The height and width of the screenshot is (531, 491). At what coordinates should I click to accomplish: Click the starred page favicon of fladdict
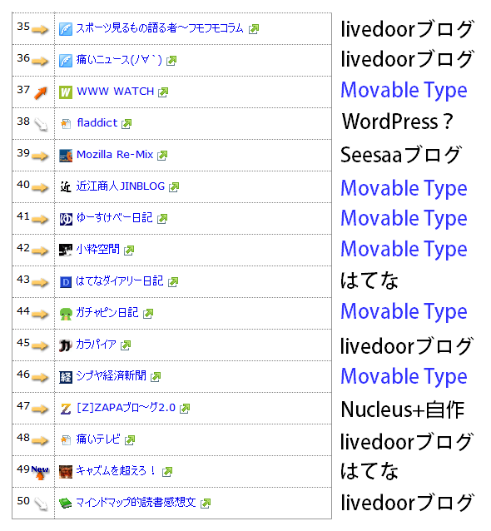tap(66, 124)
